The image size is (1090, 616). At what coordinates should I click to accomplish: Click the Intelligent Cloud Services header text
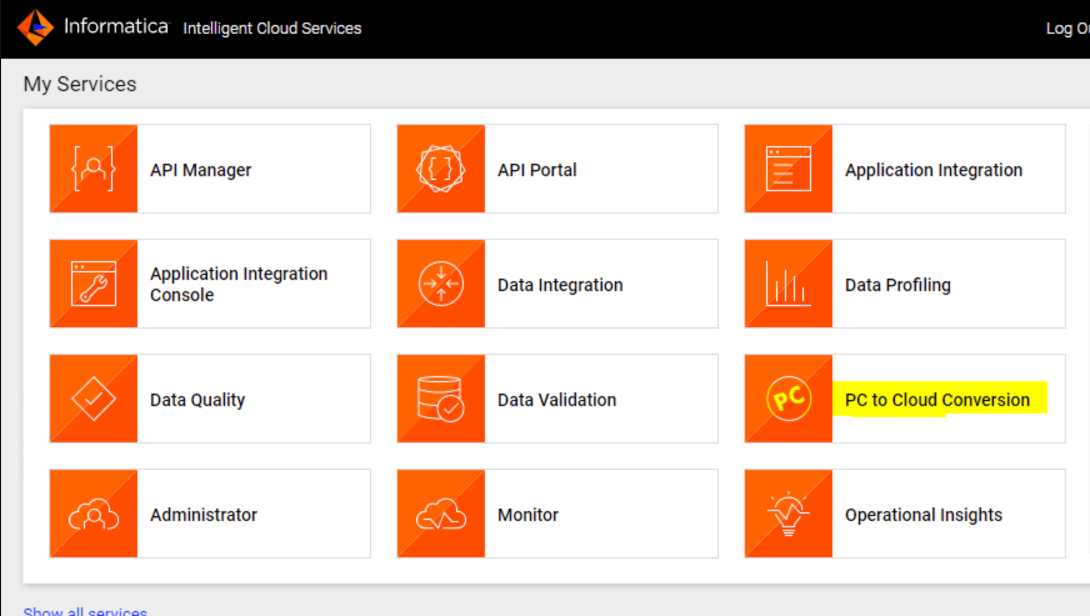272,28
